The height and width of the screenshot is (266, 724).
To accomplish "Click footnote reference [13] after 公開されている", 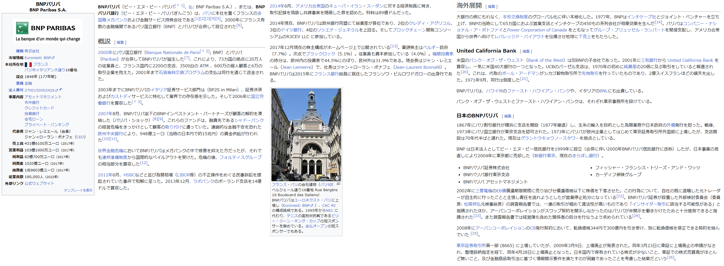I will 394,46.
